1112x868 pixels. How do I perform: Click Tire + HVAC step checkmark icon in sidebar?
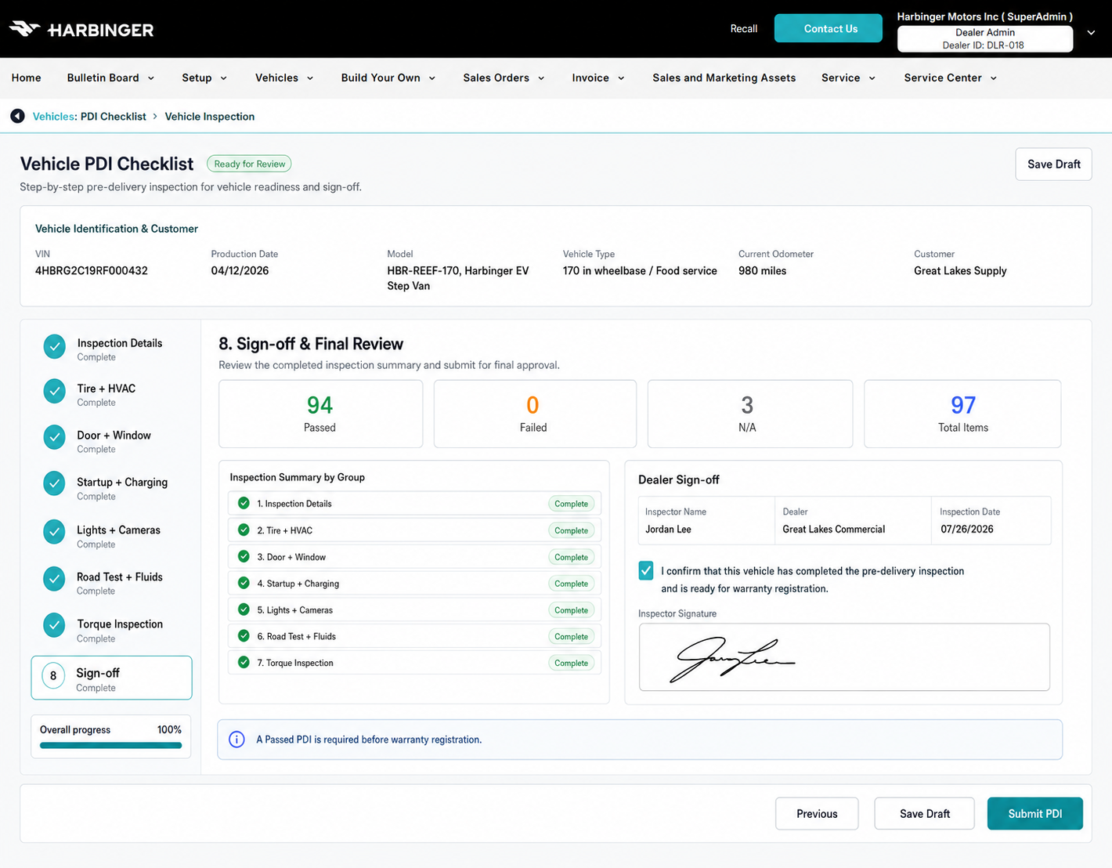click(x=54, y=392)
